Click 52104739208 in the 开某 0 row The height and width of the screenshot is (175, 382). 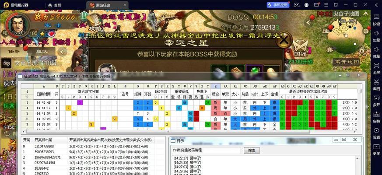tap(44, 146)
